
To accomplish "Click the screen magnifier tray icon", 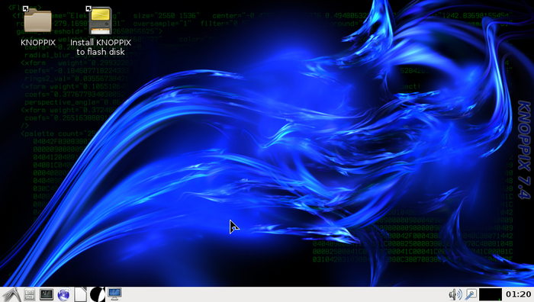I will click(x=471, y=294).
